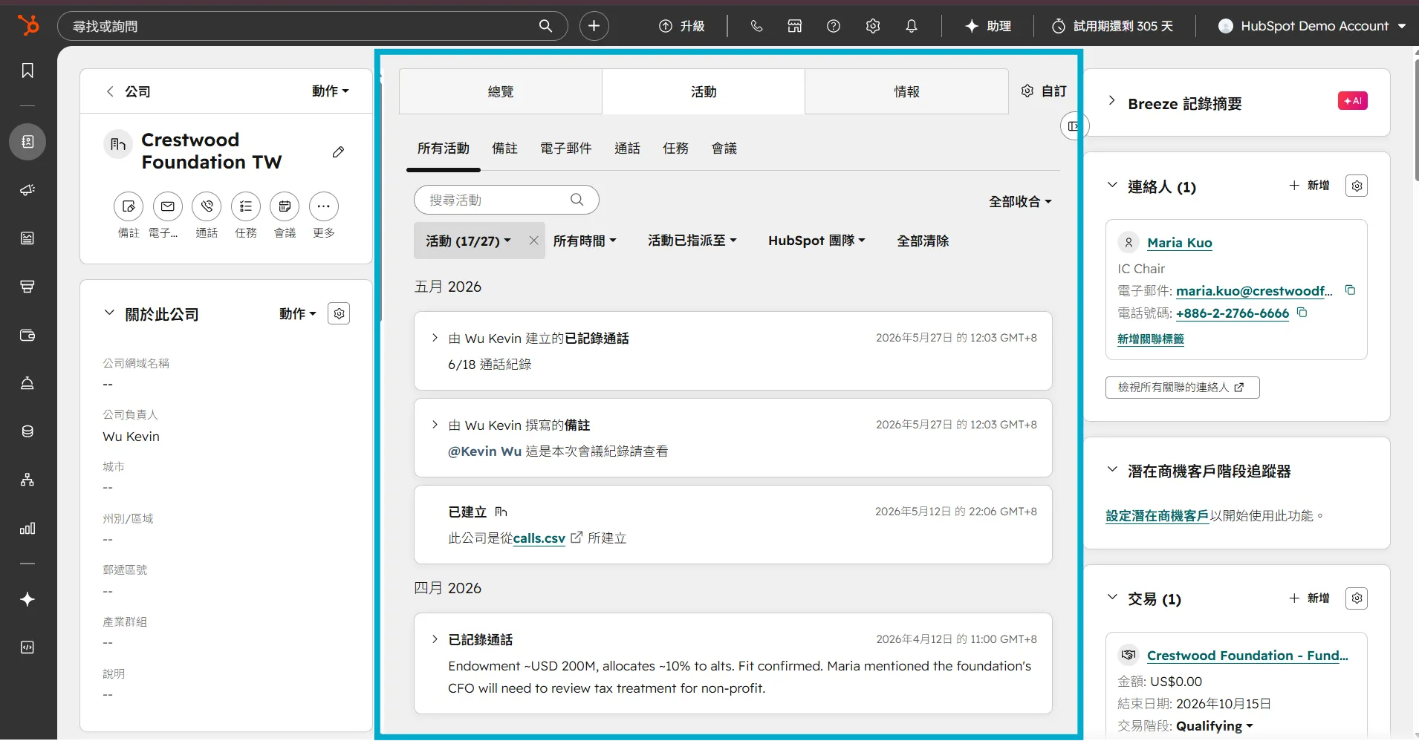Switch to the 總覽 tab
This screenshot has width=1419, height=741.
501,91
